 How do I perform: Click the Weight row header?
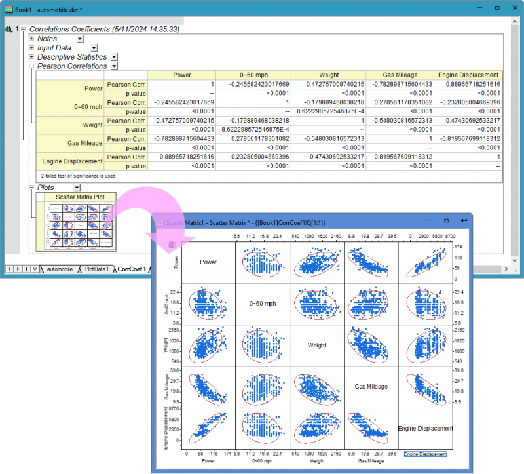70,125
